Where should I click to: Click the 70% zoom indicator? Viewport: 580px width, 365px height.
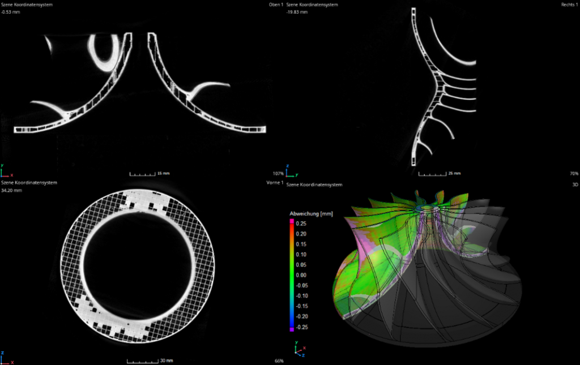574,174
